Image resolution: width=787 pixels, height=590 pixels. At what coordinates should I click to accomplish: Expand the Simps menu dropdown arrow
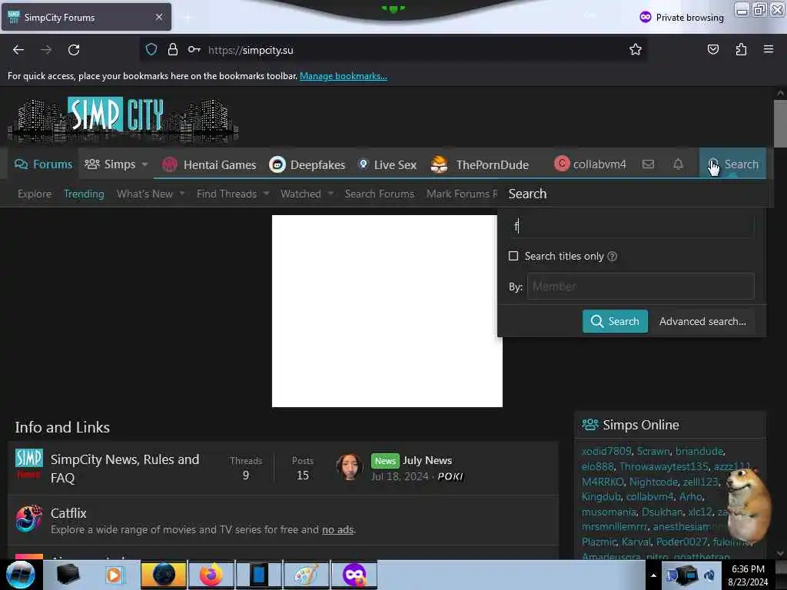tap(145, 164)
